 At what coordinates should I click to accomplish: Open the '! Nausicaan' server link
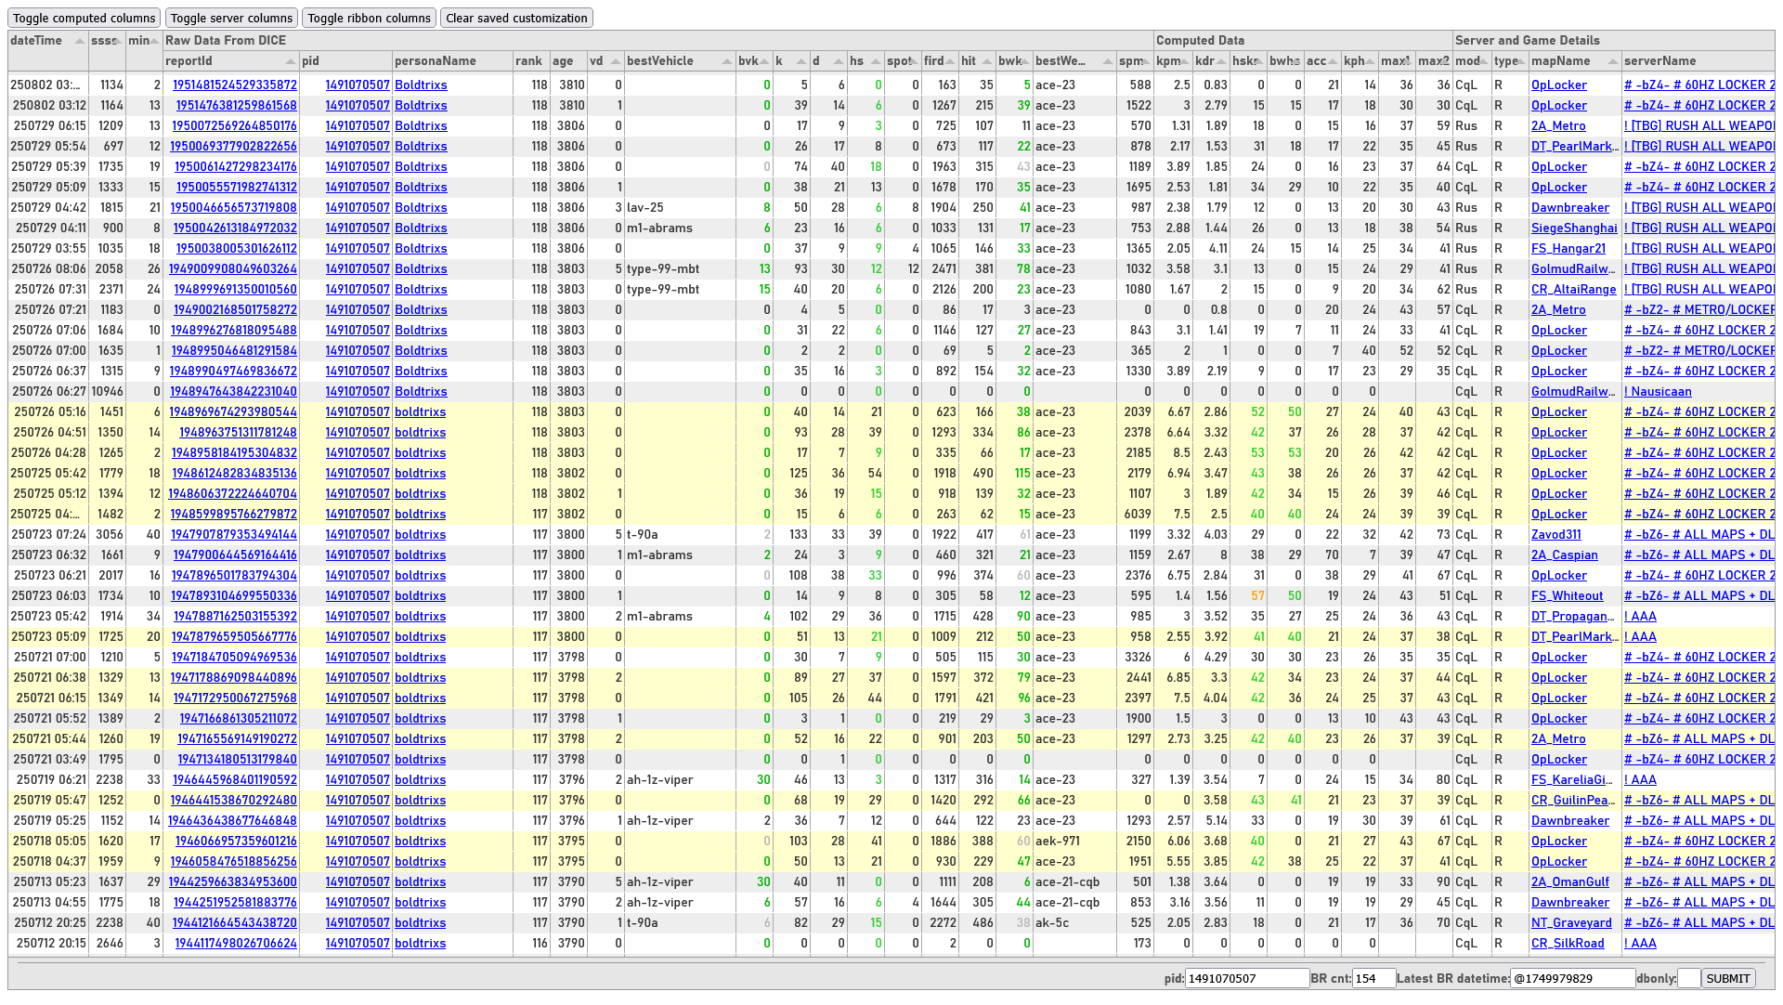pos(1658,392)
